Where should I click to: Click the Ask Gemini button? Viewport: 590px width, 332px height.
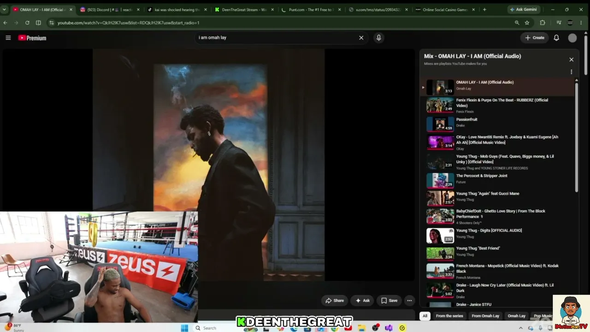(x=524, y=10)
